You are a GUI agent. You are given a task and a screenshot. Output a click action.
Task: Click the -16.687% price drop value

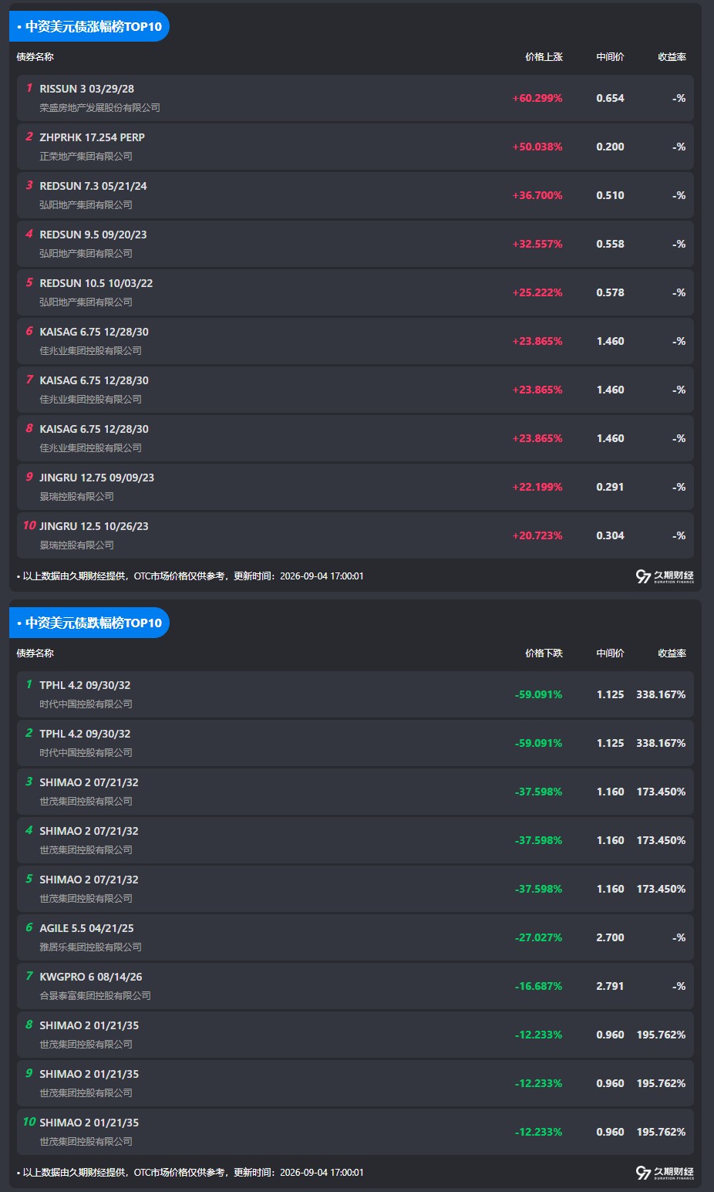539,987
